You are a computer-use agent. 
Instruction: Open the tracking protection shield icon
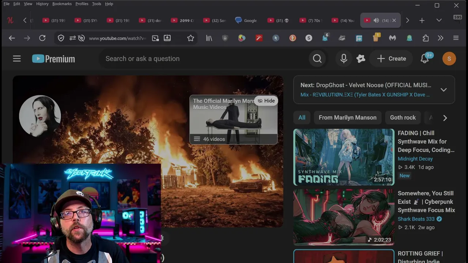(x=61, y=38)
